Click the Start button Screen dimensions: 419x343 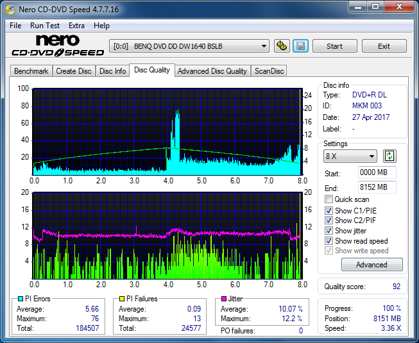[334, 46]
